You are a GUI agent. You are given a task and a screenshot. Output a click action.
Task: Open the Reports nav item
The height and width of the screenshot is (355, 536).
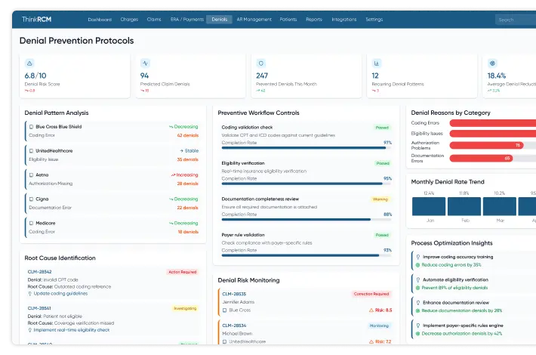pos(314,20)
